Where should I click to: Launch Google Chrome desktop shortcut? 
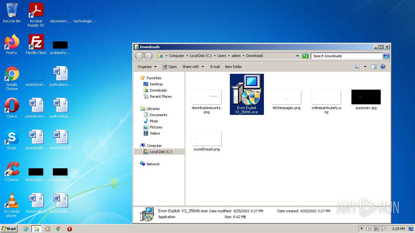[x=12, y=78]
